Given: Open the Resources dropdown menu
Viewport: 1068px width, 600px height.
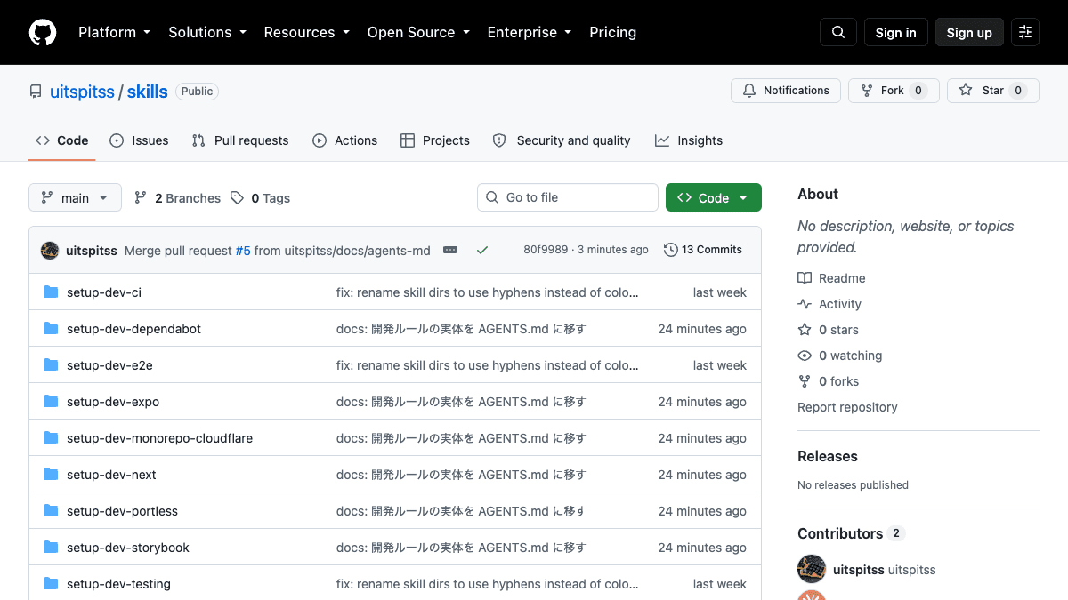Looking at the screenshot, I should 307,32.
